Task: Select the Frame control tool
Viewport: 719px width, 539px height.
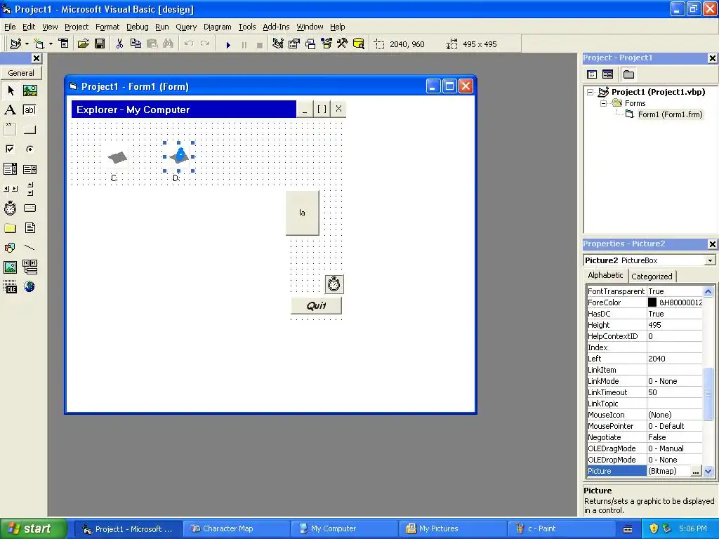Action: pyautogui.click(x=10, y=130)
